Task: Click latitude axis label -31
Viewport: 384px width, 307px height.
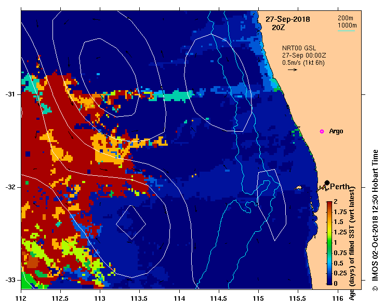Action: coord(10,94)
